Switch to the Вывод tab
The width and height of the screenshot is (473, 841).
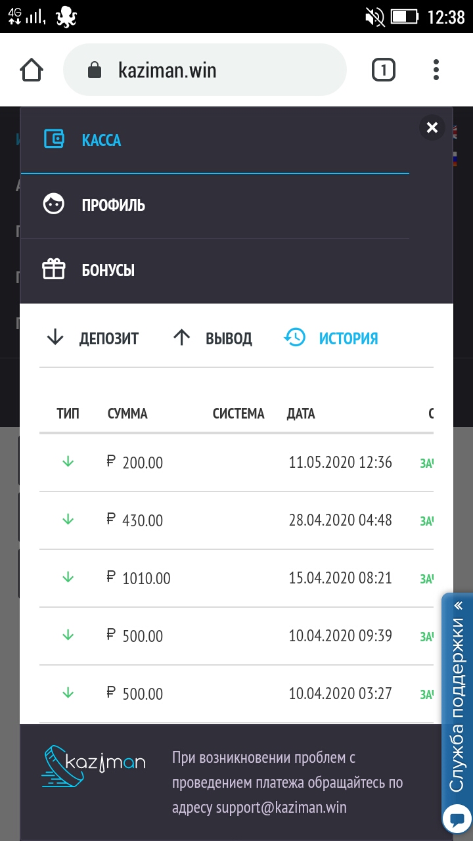pyautogui.click(x=212, y=338)
